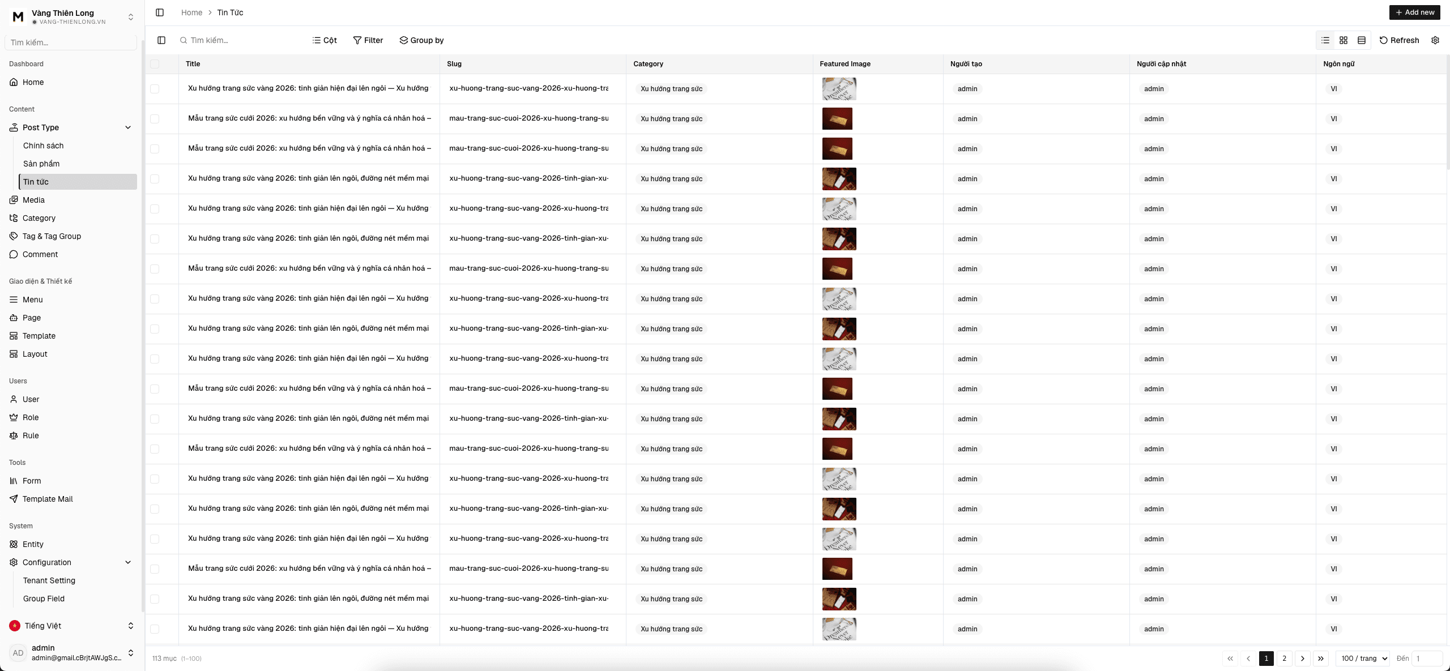This screenshot has height=671, width=1450.
Task: Click the Entity icon under System
Action: pyautogui.click(x=14, y=544)
